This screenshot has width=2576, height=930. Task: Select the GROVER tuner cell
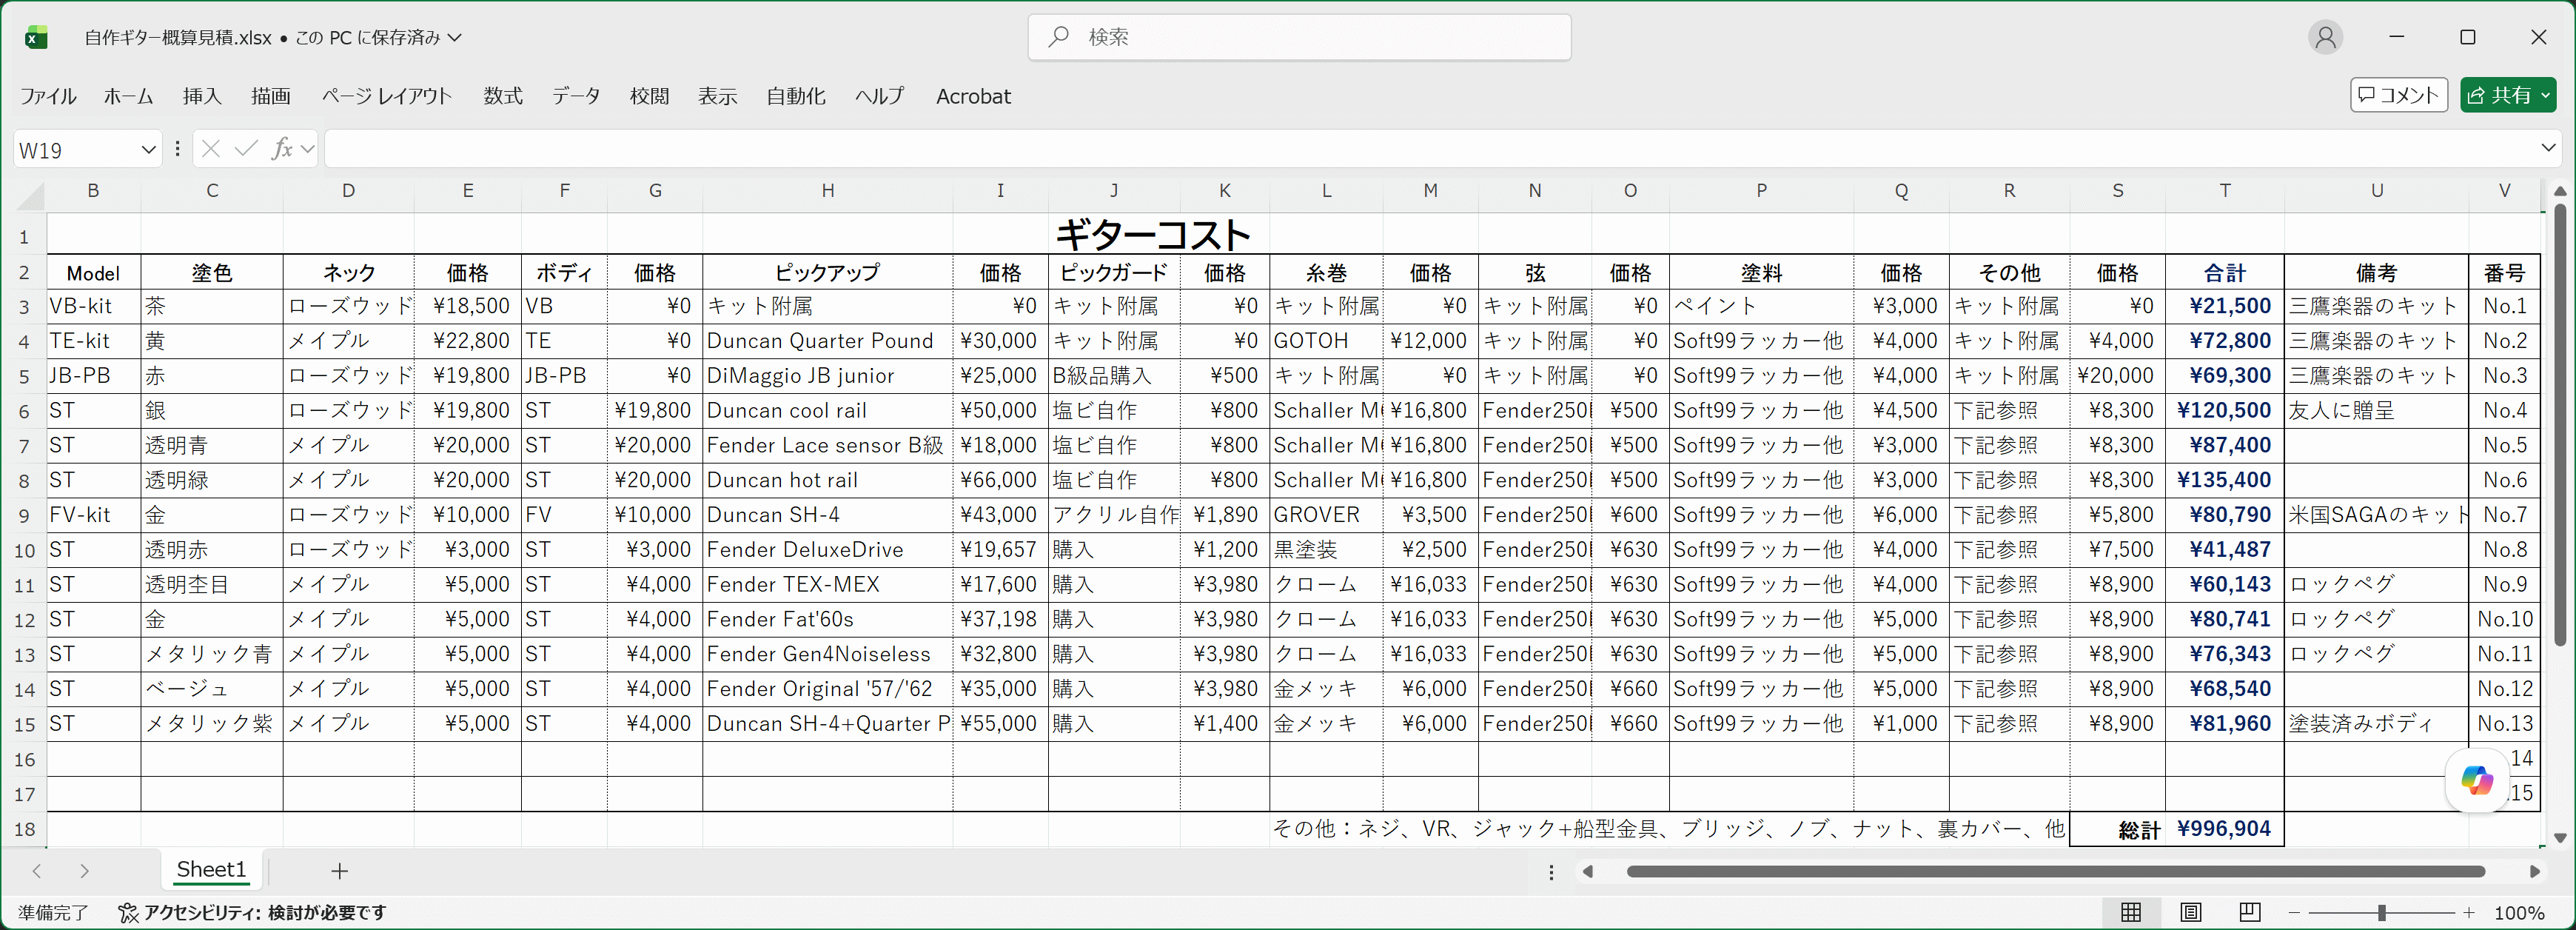(1326, 515)
